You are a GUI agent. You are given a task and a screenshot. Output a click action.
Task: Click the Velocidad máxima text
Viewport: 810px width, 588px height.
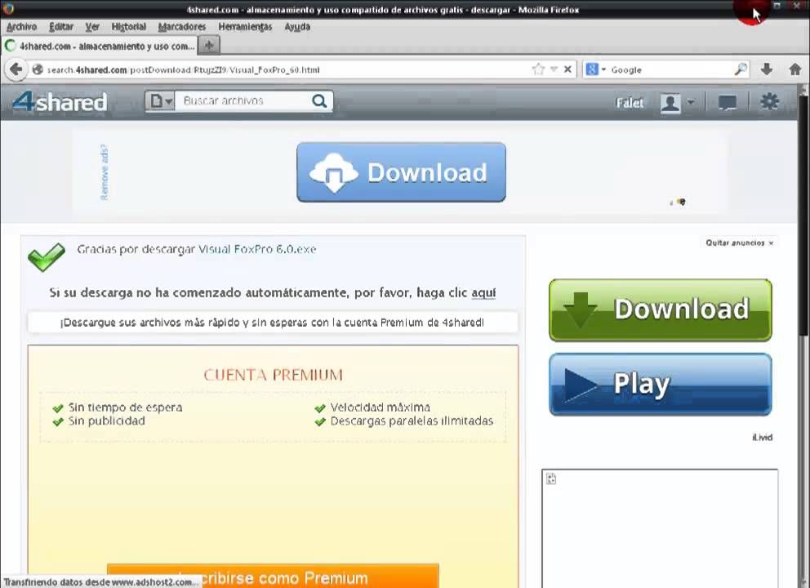(x=381, y=408)
